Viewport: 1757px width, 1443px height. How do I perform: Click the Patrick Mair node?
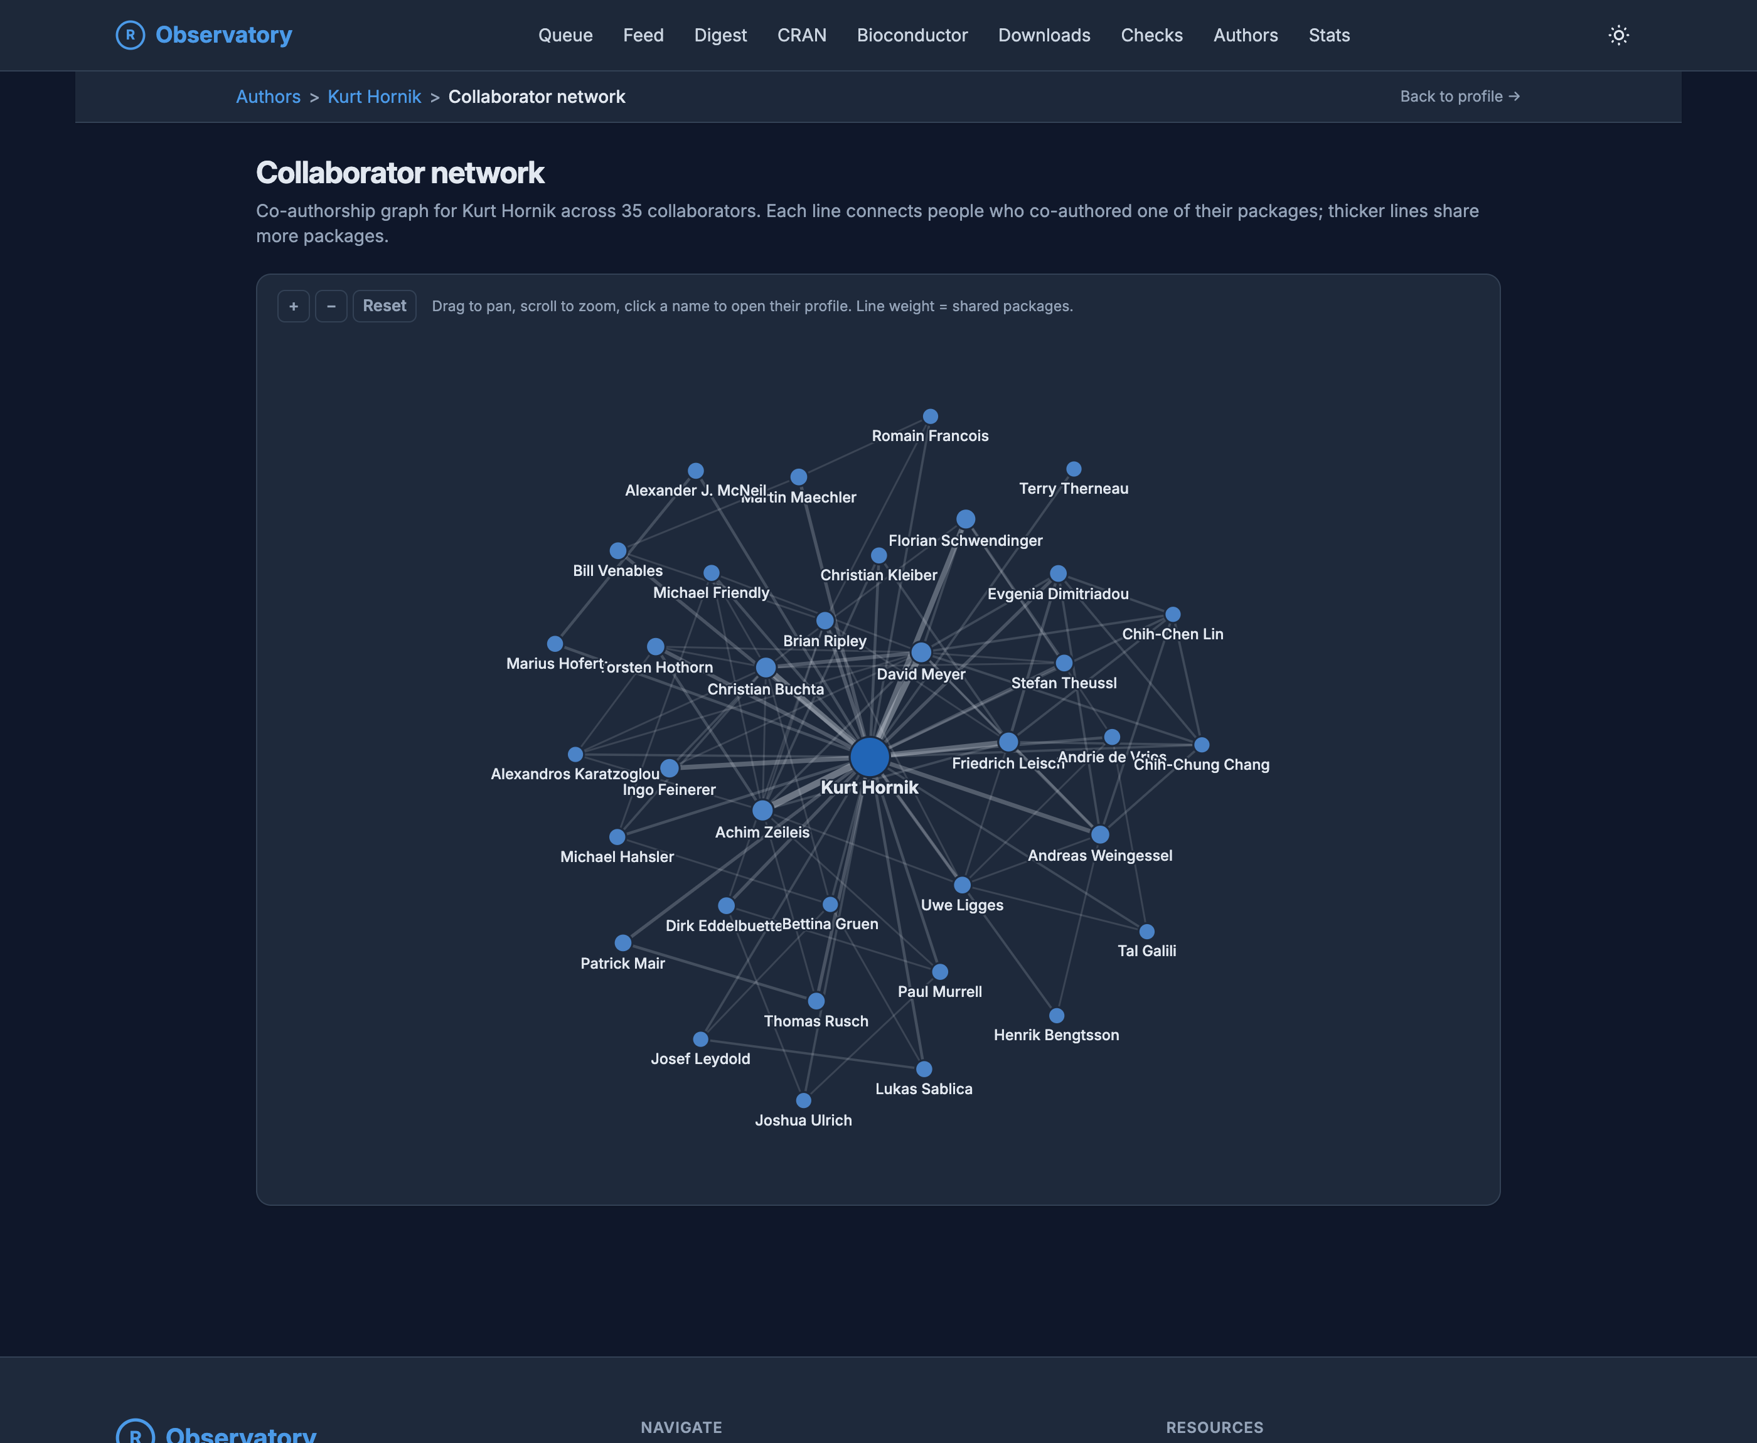pos(622,944)
